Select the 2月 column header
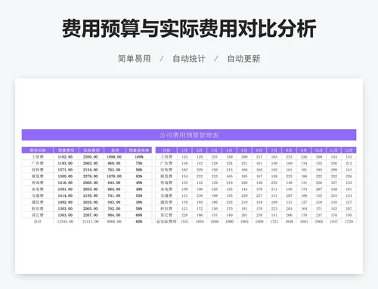The image size is (378, 289). tap(200, 150)
